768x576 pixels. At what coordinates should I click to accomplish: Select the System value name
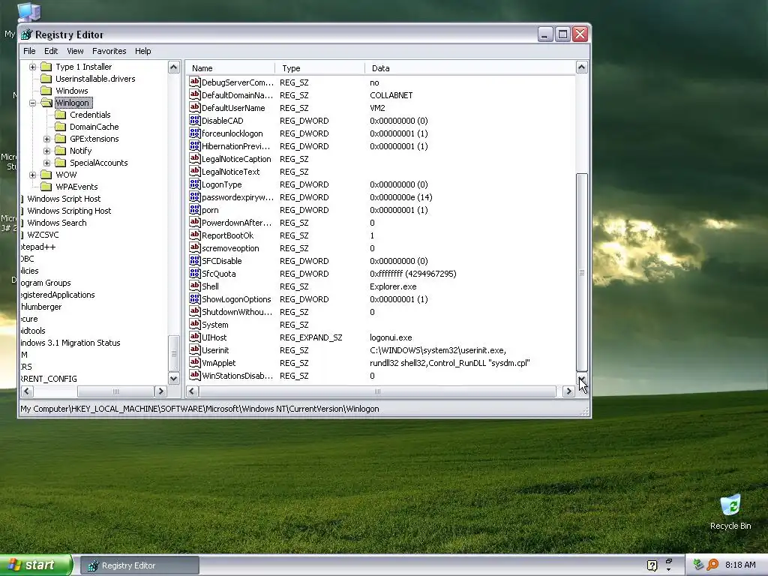[x=215, y=325]
